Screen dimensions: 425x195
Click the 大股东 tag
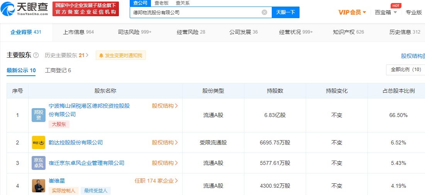point(59,124)
